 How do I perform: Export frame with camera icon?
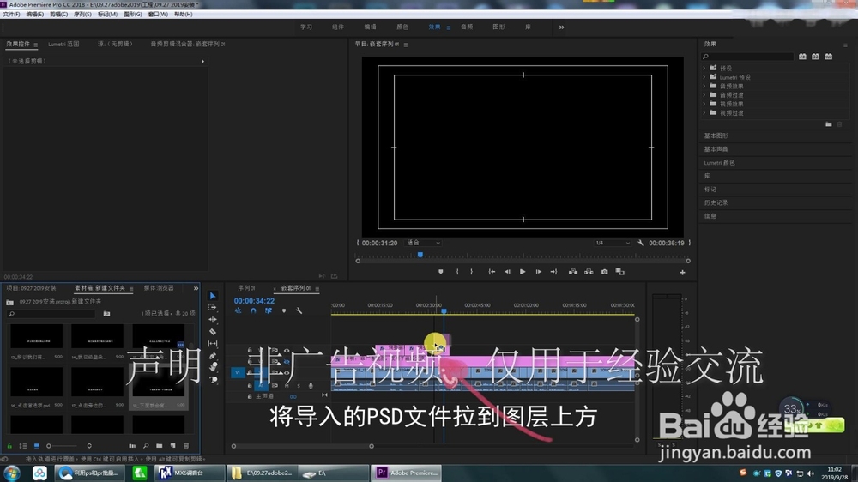605,272
